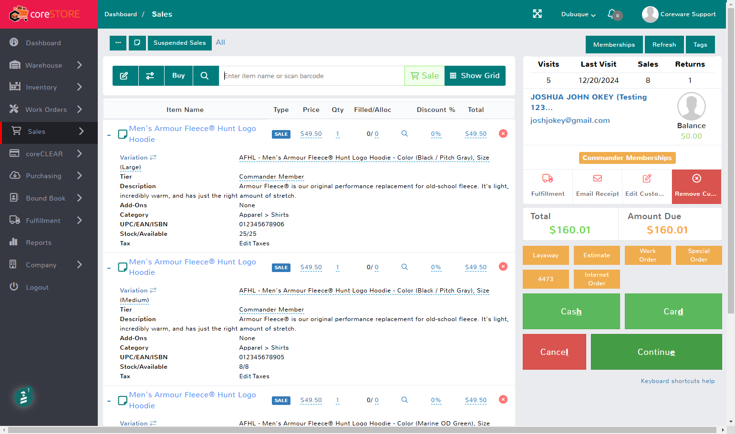Toggle the note checkbox of second hoodie
735x434 pixels.
point(123,267)
